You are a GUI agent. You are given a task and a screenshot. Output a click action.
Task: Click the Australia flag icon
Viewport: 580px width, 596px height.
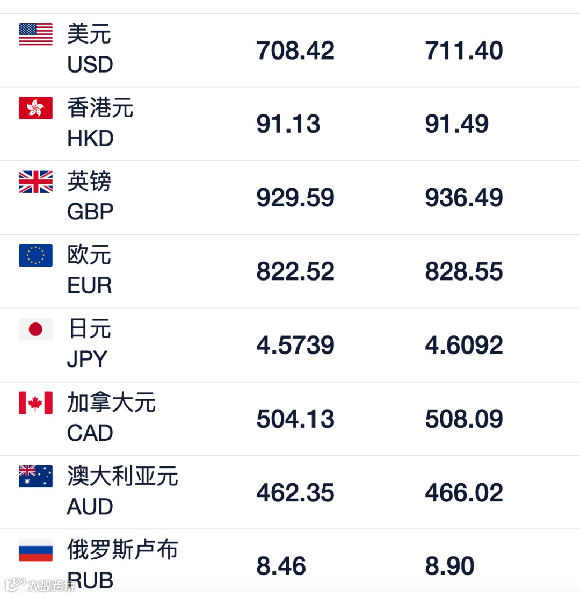click(35, 476)
